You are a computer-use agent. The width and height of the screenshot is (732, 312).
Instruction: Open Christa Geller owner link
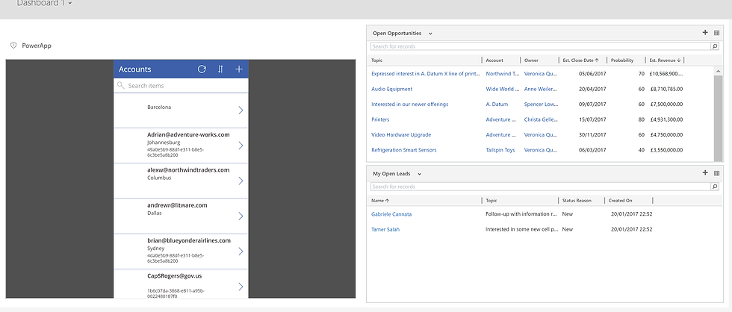541,119
